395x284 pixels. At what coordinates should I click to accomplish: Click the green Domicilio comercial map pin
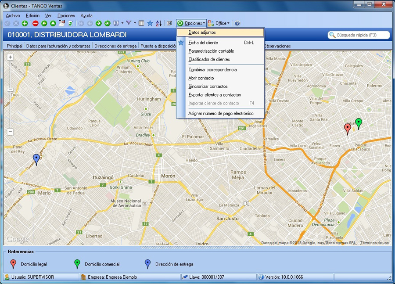[359, 123]
